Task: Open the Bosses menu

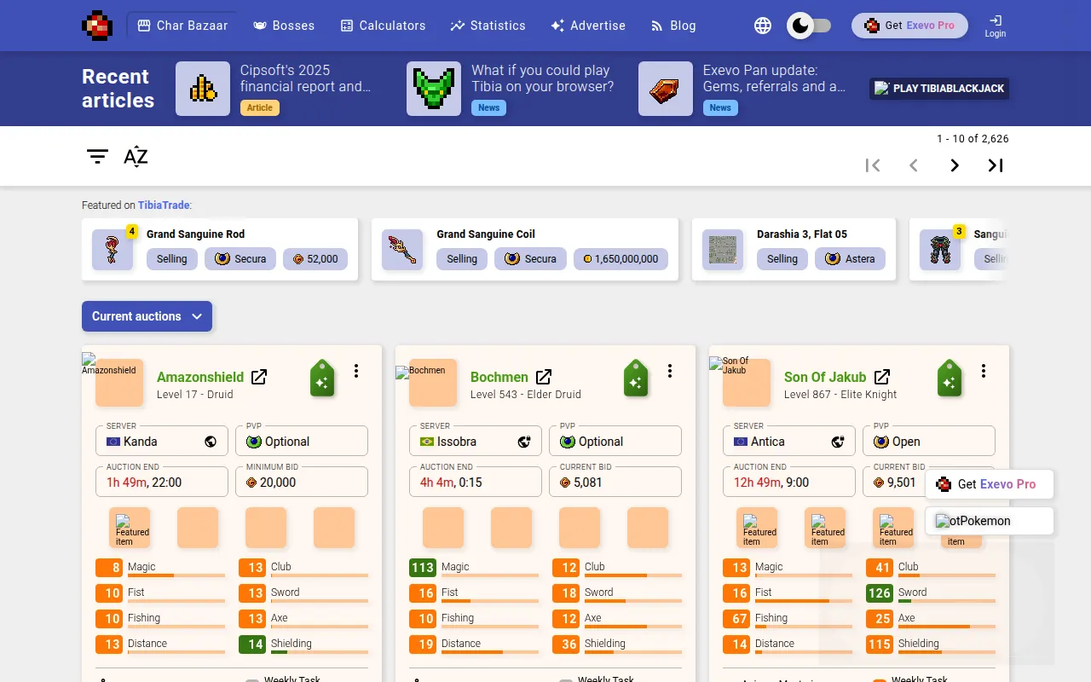Action: [284, 26]
